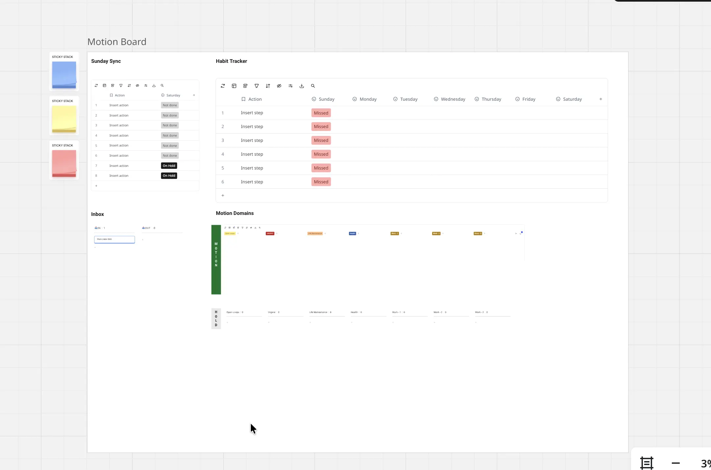Screen dimensions: 711x470
Task: Open Not done status dropdown in row 3
Action: click(170, 125)
